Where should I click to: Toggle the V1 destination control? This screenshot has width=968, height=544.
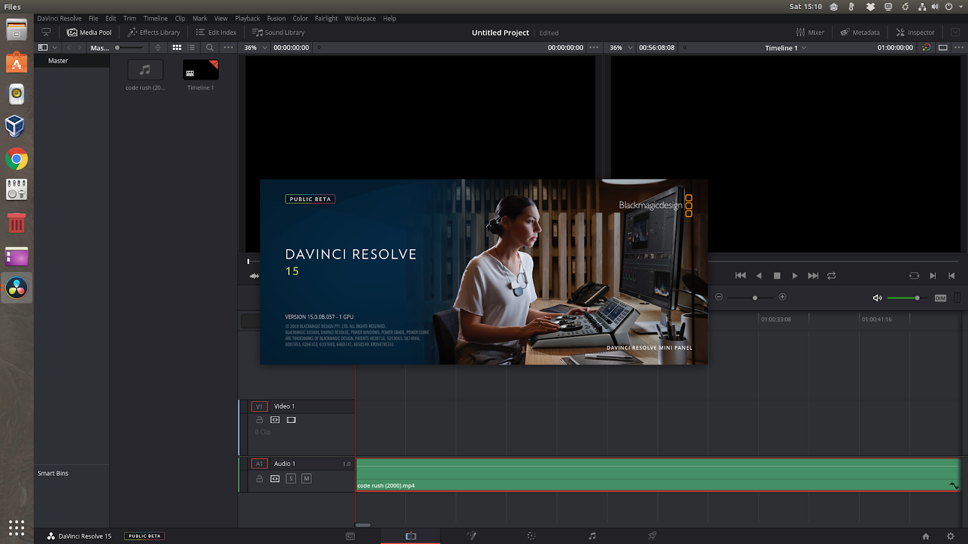pyautogui.click(x=260, y=407)
